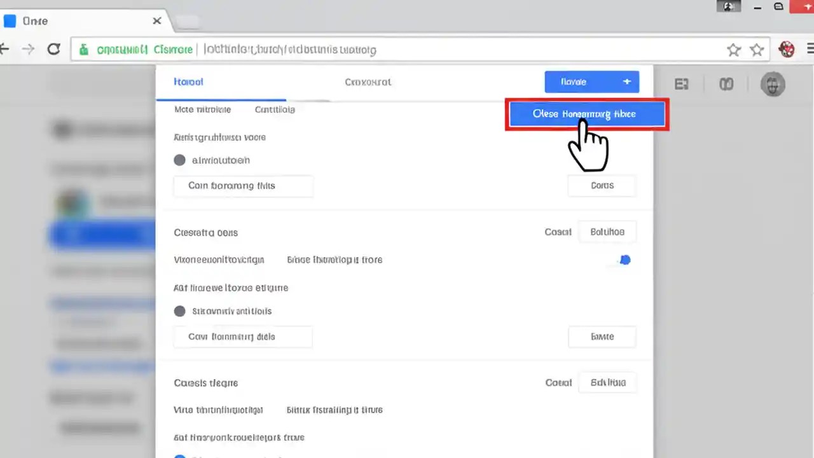The image size is (814, 458).
Task: Switch to the Croxonrat tab
Action: pyautogui.click(x=368, y=81)
